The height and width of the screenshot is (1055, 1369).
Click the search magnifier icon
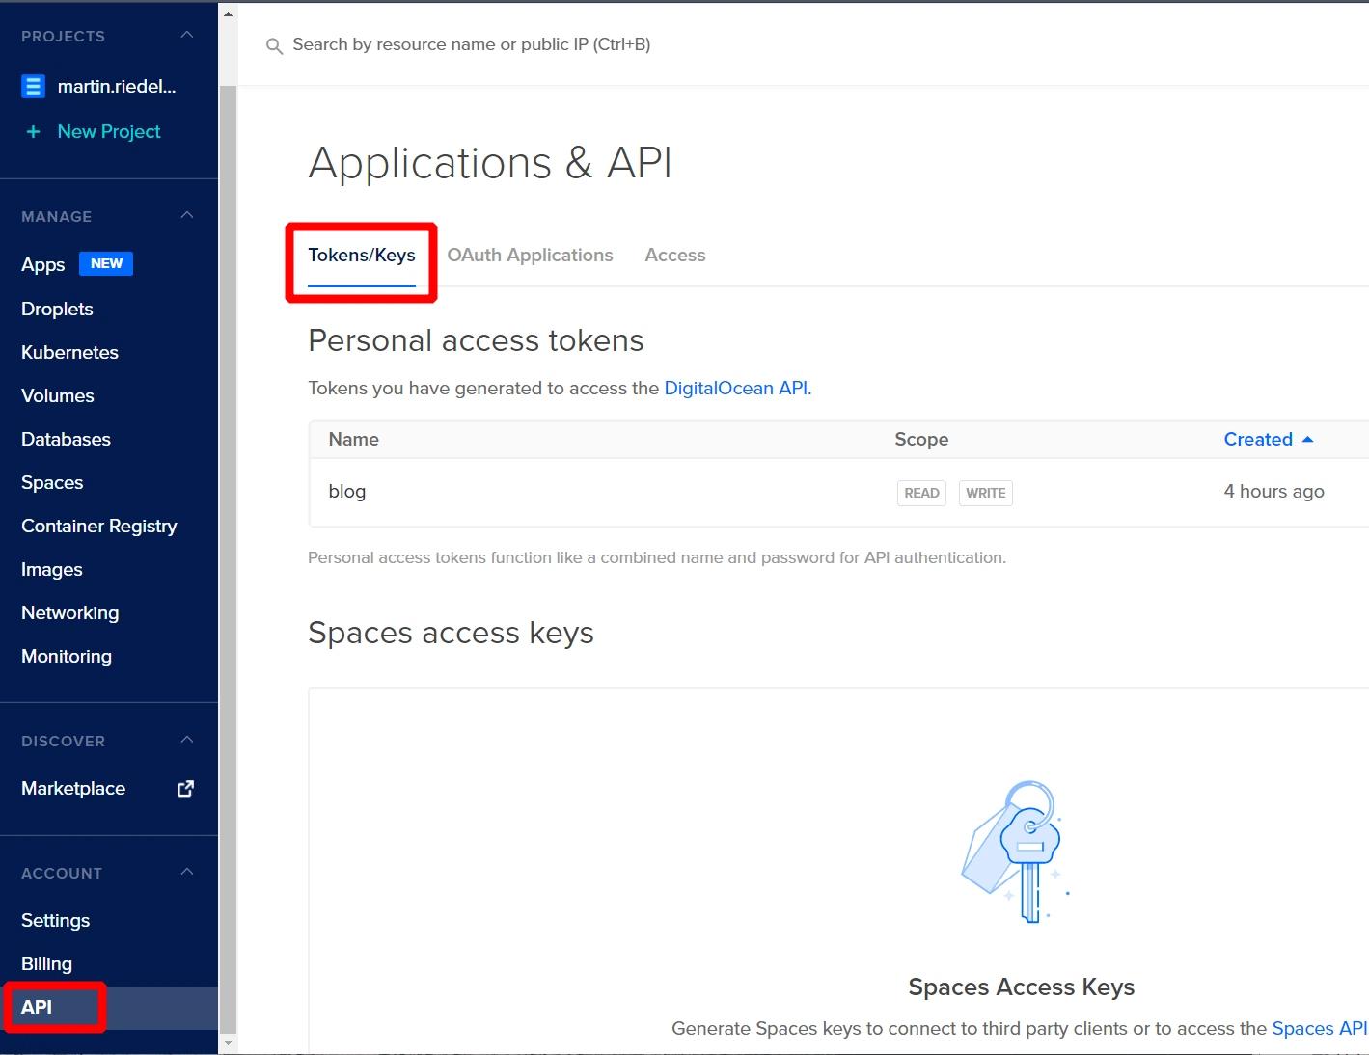tap(274, 46)
